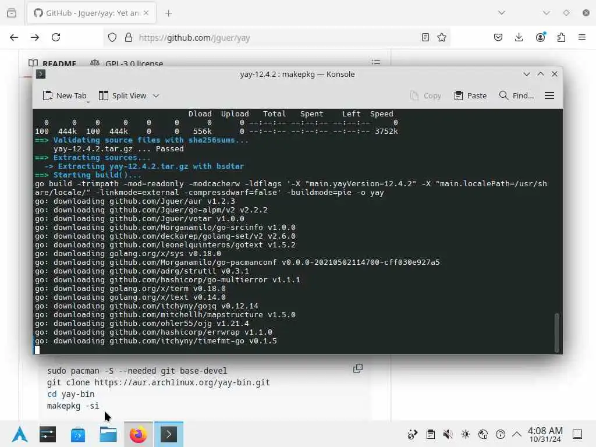596x447 pixels.
Task: Open network tray icon
Action: [x=483, y=434]
